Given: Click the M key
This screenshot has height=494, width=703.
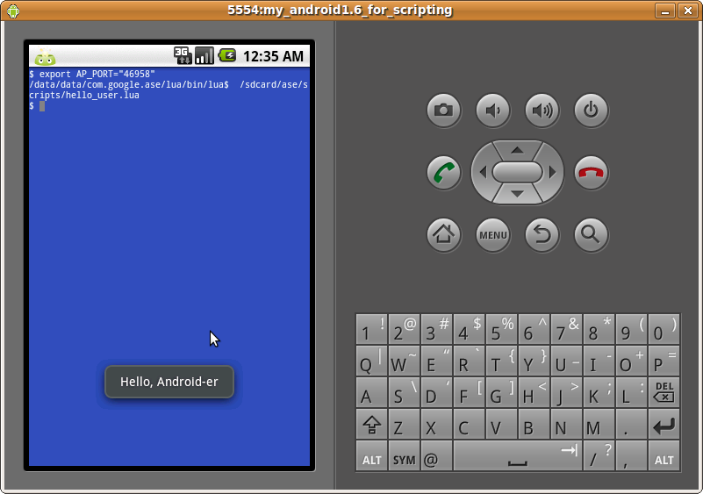Looking at the screenshot, I should 599,424.
